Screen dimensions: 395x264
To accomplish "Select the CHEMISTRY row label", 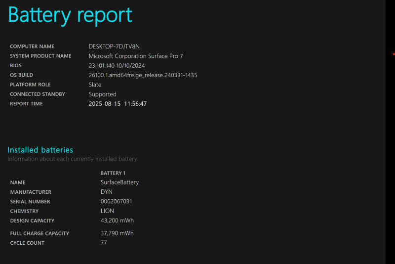I will coord(24,211).
